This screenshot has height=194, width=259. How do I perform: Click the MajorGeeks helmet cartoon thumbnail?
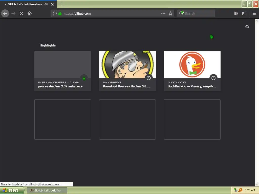(x=127, y=64)
